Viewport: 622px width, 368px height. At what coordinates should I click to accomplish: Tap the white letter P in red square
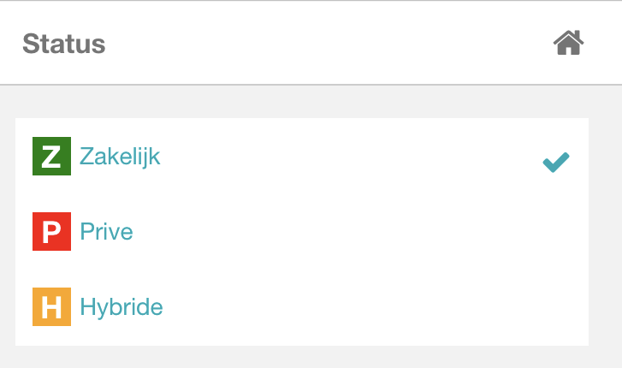point(51,232)
